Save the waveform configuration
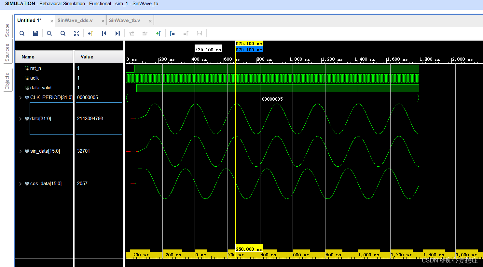The width and height of the screenshot is (483, 267). [35, 33]
